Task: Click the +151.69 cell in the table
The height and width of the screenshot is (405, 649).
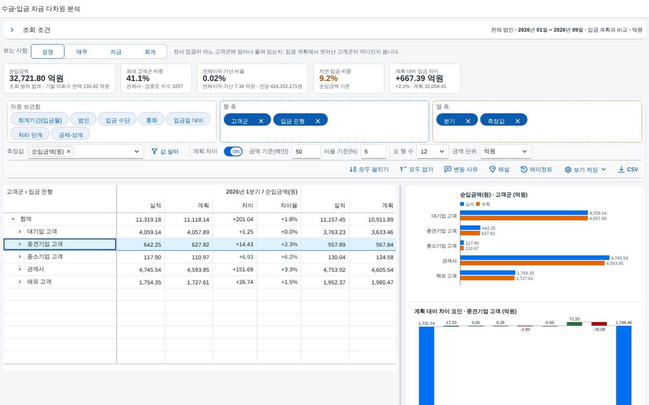Action: coord(235,269)
